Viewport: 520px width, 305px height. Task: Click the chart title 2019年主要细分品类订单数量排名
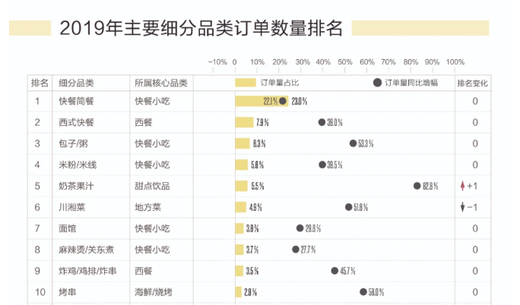201,28
